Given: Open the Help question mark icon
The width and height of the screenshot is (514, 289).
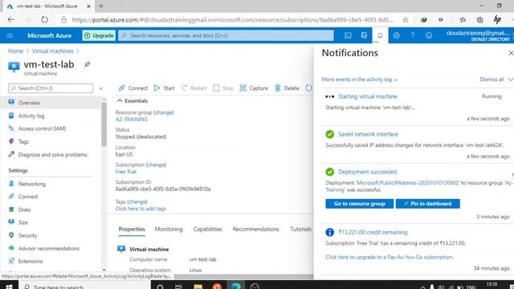Looking at the screenshot, I should tap(412, 35).
